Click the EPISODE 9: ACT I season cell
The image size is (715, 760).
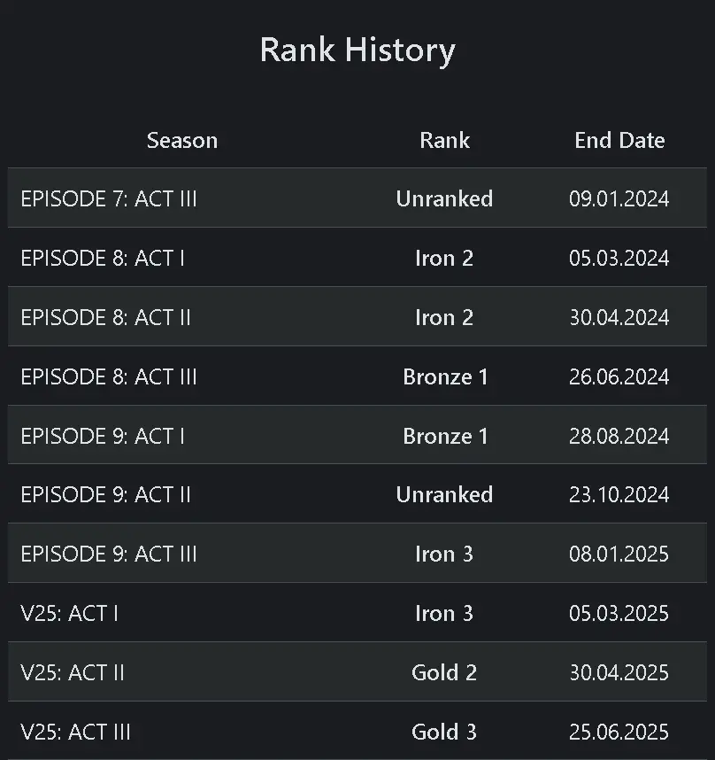tap(103, 436)
